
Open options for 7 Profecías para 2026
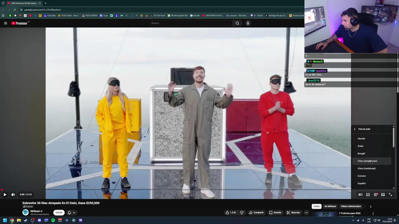[x=373, y=214]
